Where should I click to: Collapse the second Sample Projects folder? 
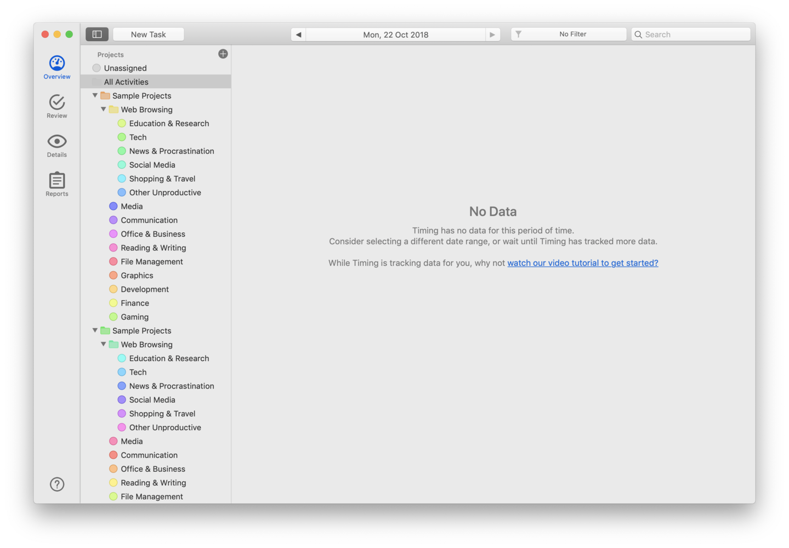95,330
